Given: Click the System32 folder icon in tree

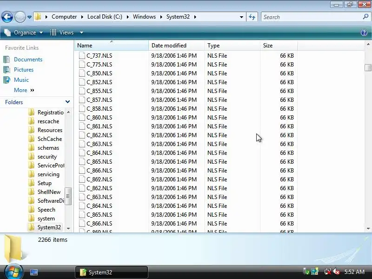Looking at the screenshot, I should [x=31, y=227].
